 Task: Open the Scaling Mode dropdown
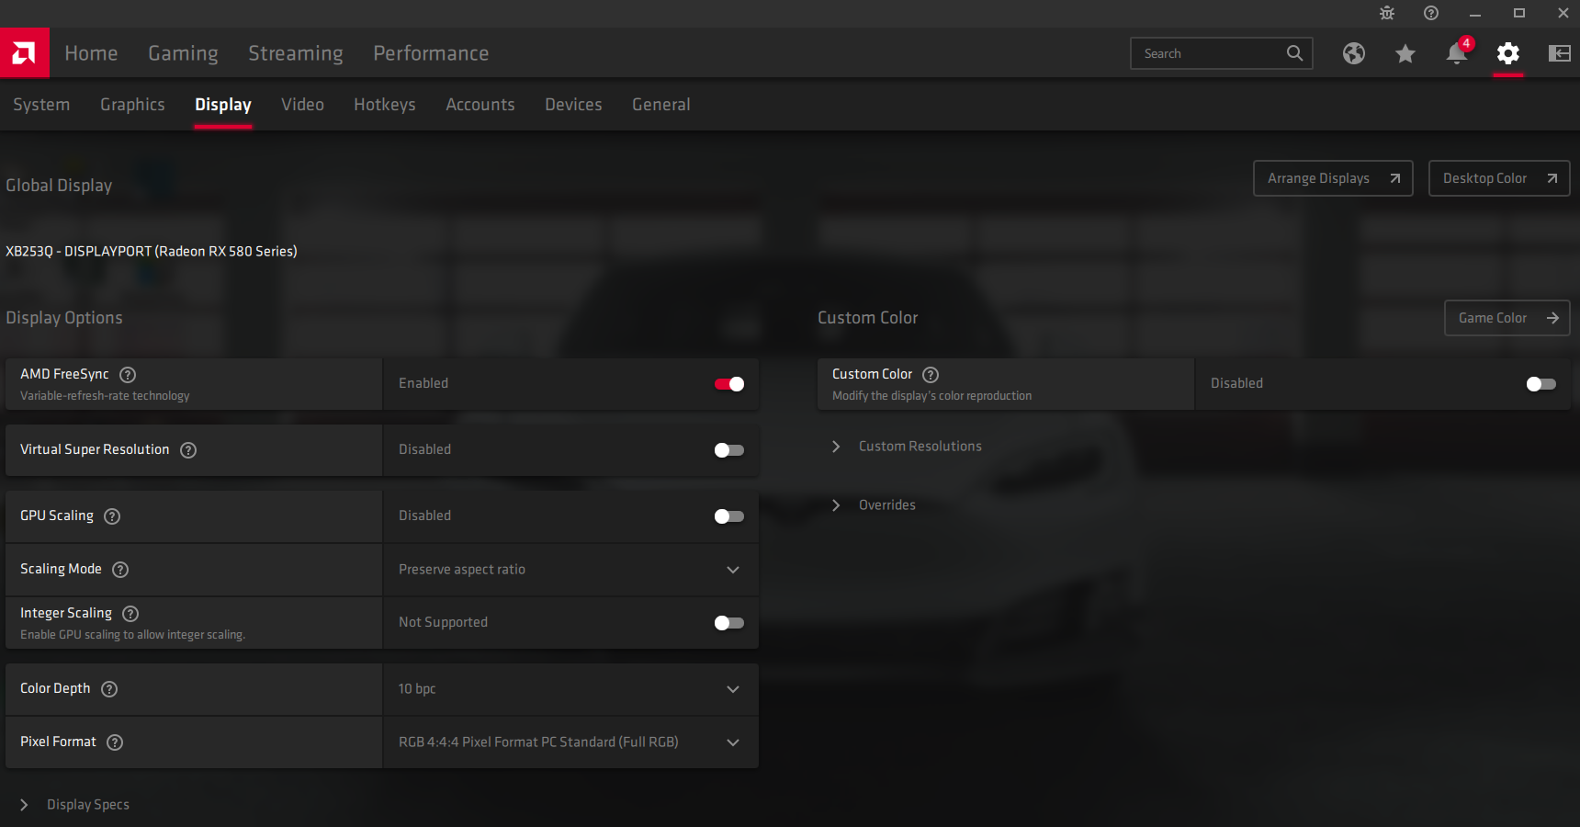(570, 570)
